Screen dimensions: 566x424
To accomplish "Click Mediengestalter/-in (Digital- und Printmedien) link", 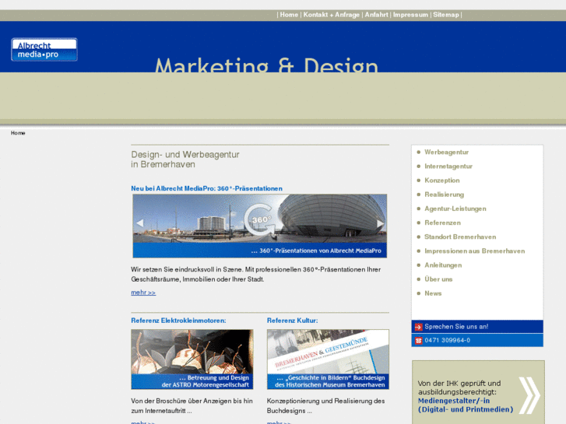I will point(466,405).
